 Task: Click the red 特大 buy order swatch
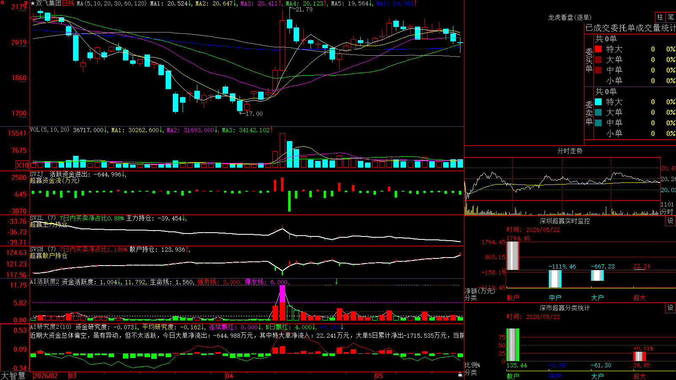598,49
